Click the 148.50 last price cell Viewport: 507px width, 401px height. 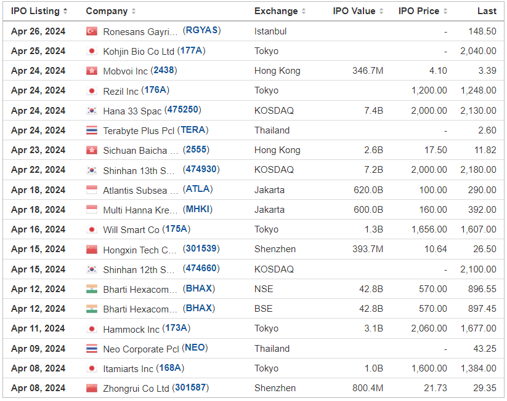pos(482,31)
